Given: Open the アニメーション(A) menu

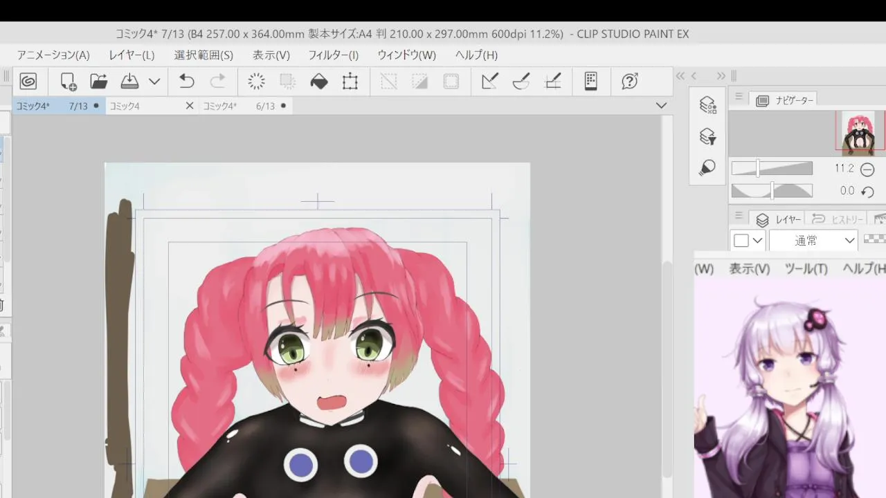Looking at the screenshot, I should 53,55.
